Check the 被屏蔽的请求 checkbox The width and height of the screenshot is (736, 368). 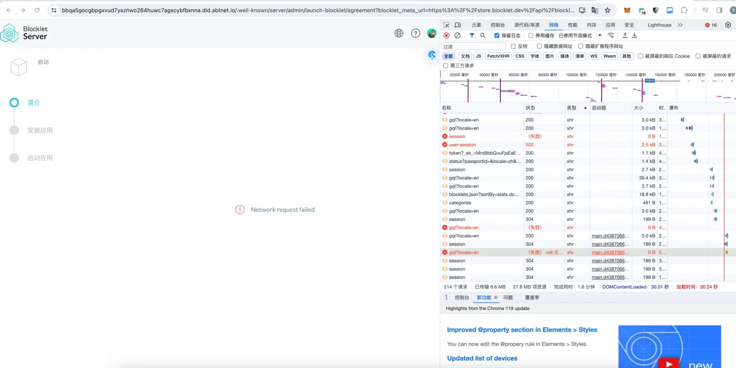(698, 56)
